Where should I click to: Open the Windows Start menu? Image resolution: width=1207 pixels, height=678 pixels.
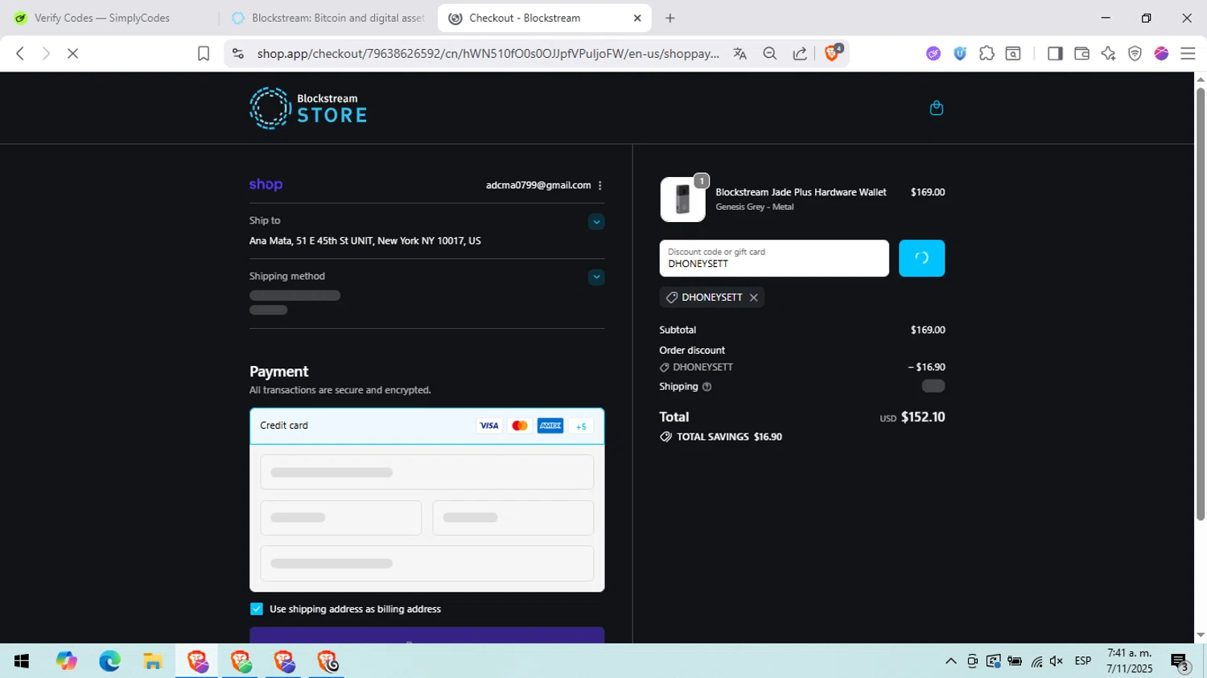(22, 661)
